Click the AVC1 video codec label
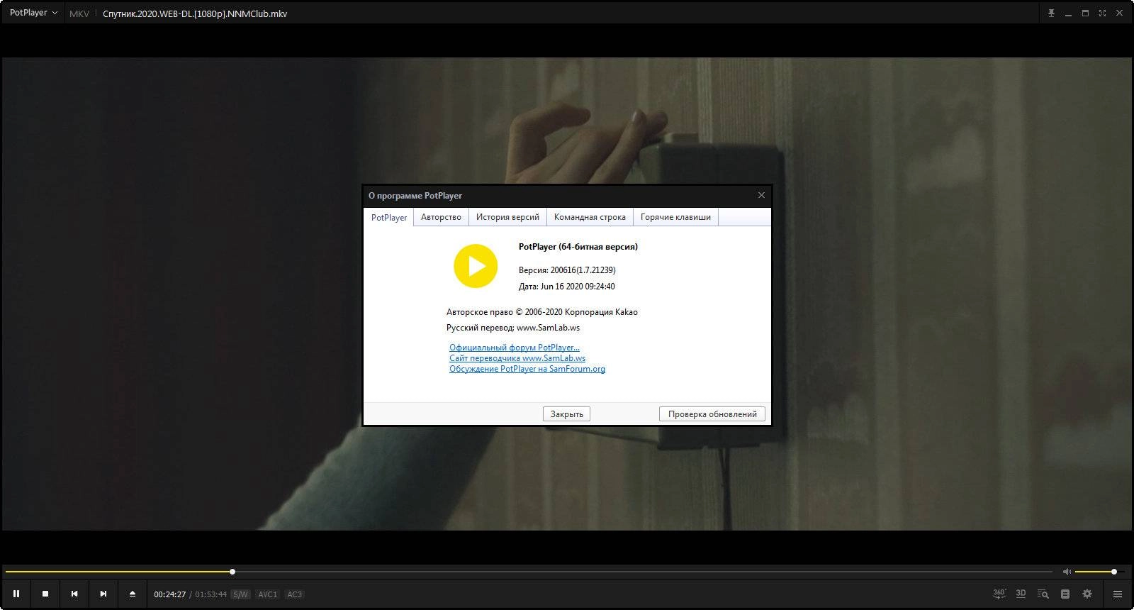Image resolution: width=1134 pixels, height=610 pixels. point(267,594)
